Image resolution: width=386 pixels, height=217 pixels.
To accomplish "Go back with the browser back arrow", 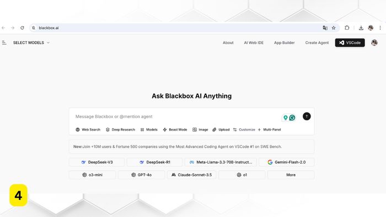I will coord(3,28).
